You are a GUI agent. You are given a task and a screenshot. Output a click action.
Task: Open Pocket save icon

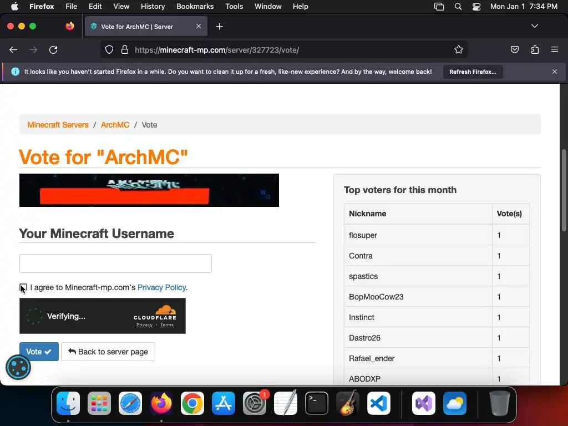pos(514,49)
